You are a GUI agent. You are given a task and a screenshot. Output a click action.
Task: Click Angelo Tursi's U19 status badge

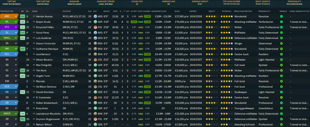22,76
